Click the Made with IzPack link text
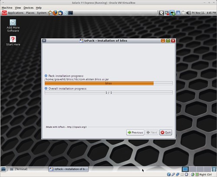The height and width of the screenshot is (177, 217). tap(66, 127)
